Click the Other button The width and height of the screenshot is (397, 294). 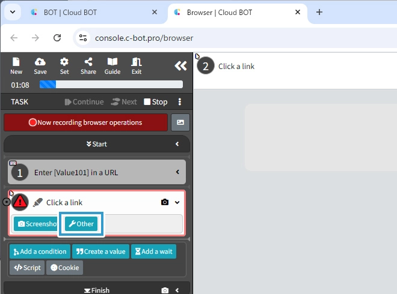pos(80,224)
